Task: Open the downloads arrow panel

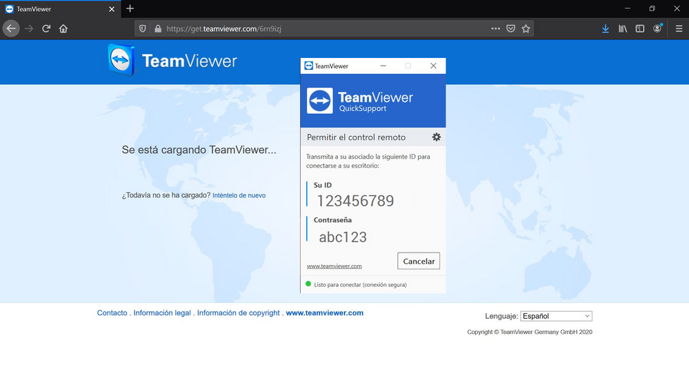Action: pos(606,28)
